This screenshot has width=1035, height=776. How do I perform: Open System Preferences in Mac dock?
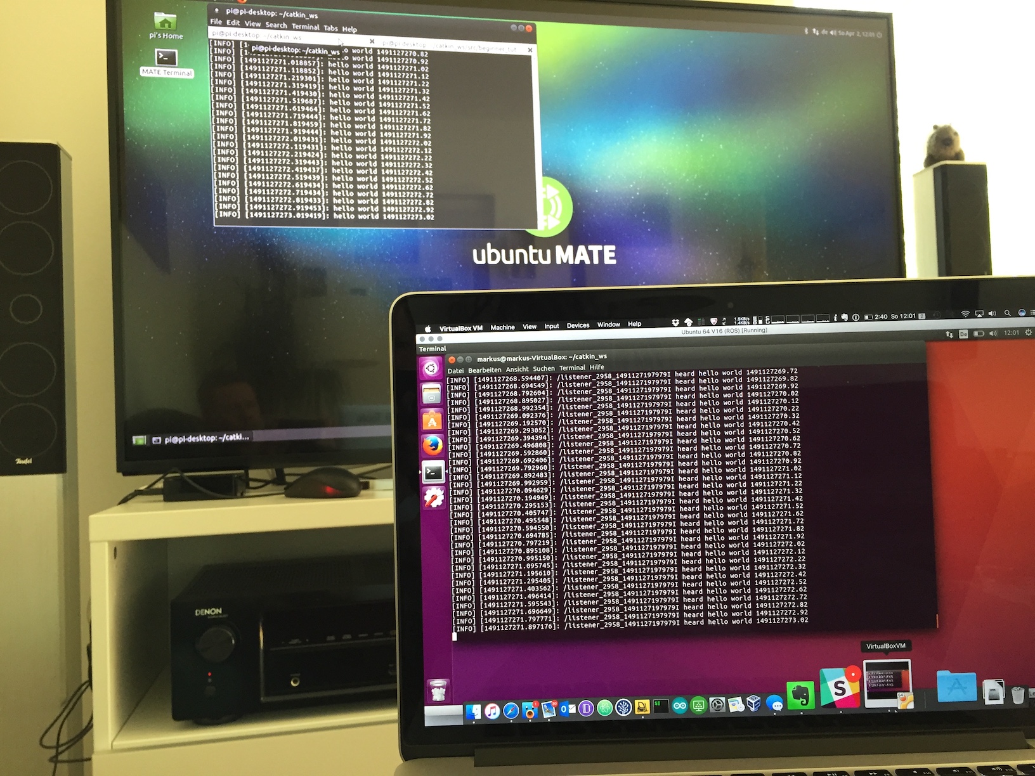tap(717, 704)
